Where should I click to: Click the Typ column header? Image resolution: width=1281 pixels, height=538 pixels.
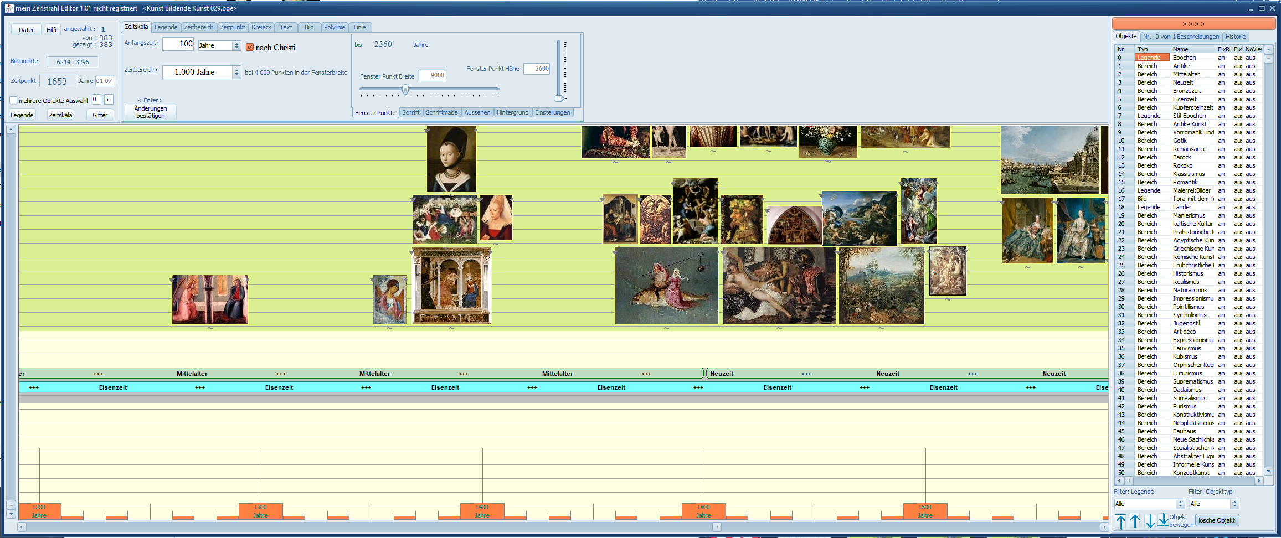1152,49
